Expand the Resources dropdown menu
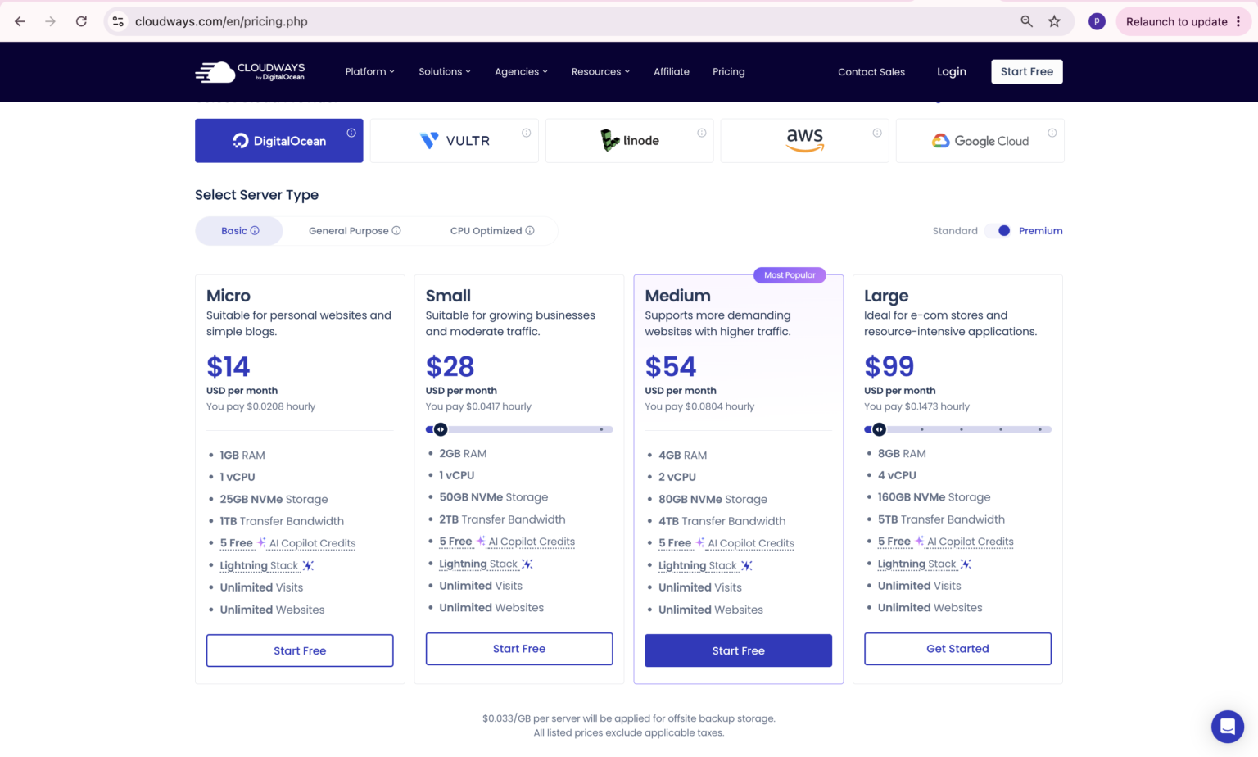The width and height of the screenshot is (1258, 757). [600, 72]
